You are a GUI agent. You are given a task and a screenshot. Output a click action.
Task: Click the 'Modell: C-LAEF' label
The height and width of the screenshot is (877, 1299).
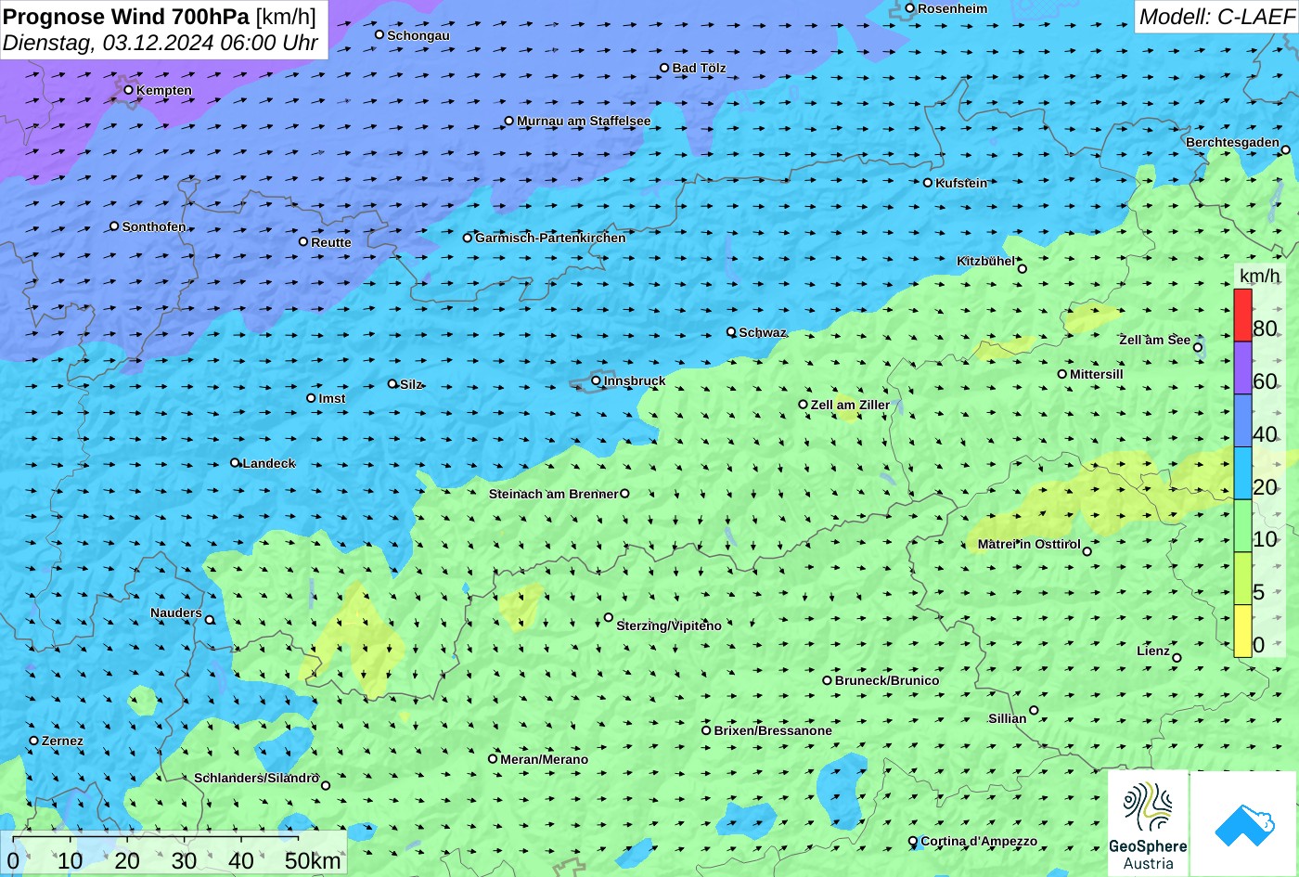tap(1215, 16)
